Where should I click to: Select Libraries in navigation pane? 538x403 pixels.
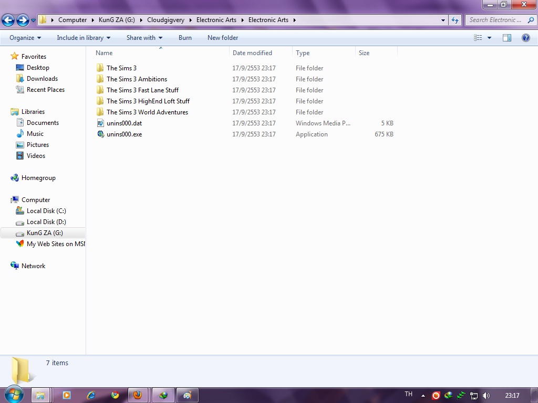(x=33, y=111)
